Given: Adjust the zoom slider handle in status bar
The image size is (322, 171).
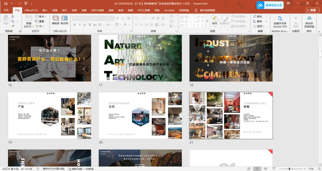Looking at the screenshot, I should click(x=289, y=169).
